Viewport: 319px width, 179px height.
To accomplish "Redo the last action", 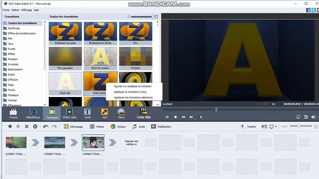I will click(x=54, y=126).
